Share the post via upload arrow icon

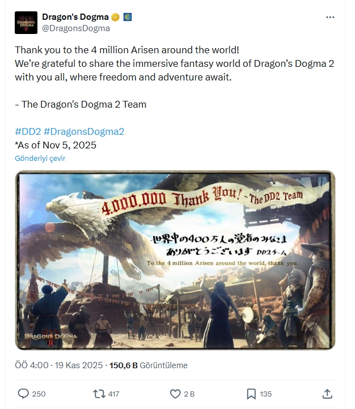pos(327,394)
